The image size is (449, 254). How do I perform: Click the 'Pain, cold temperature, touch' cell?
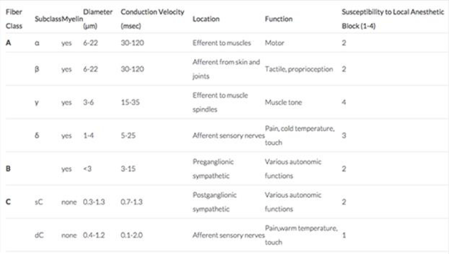[x=300, y=136]
